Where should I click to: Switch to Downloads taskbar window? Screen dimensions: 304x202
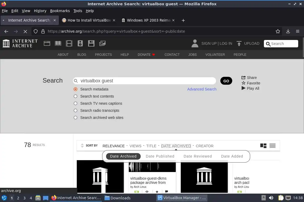point(117,198)
